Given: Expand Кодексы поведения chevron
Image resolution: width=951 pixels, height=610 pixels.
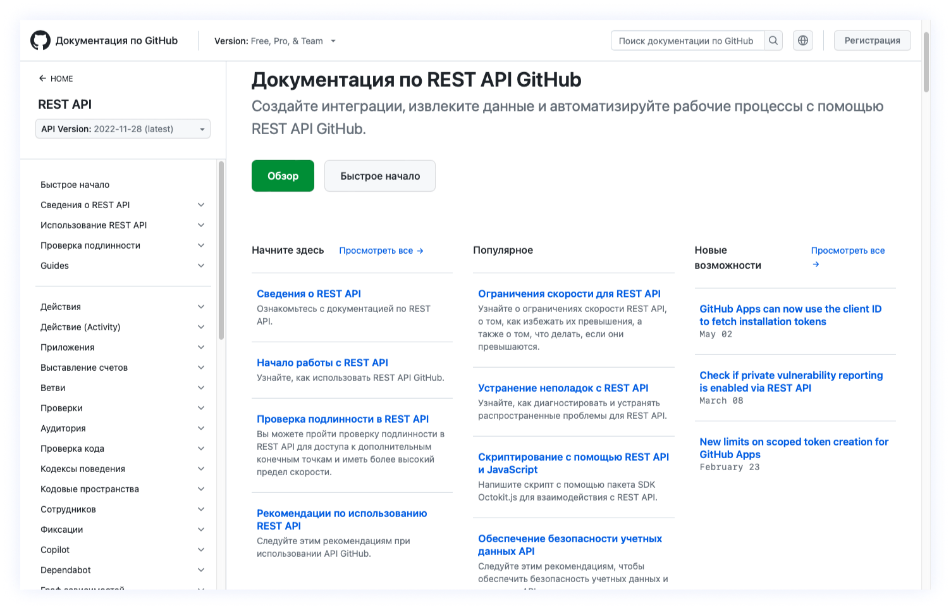Looking at the screenshot, I should (201, 469).
